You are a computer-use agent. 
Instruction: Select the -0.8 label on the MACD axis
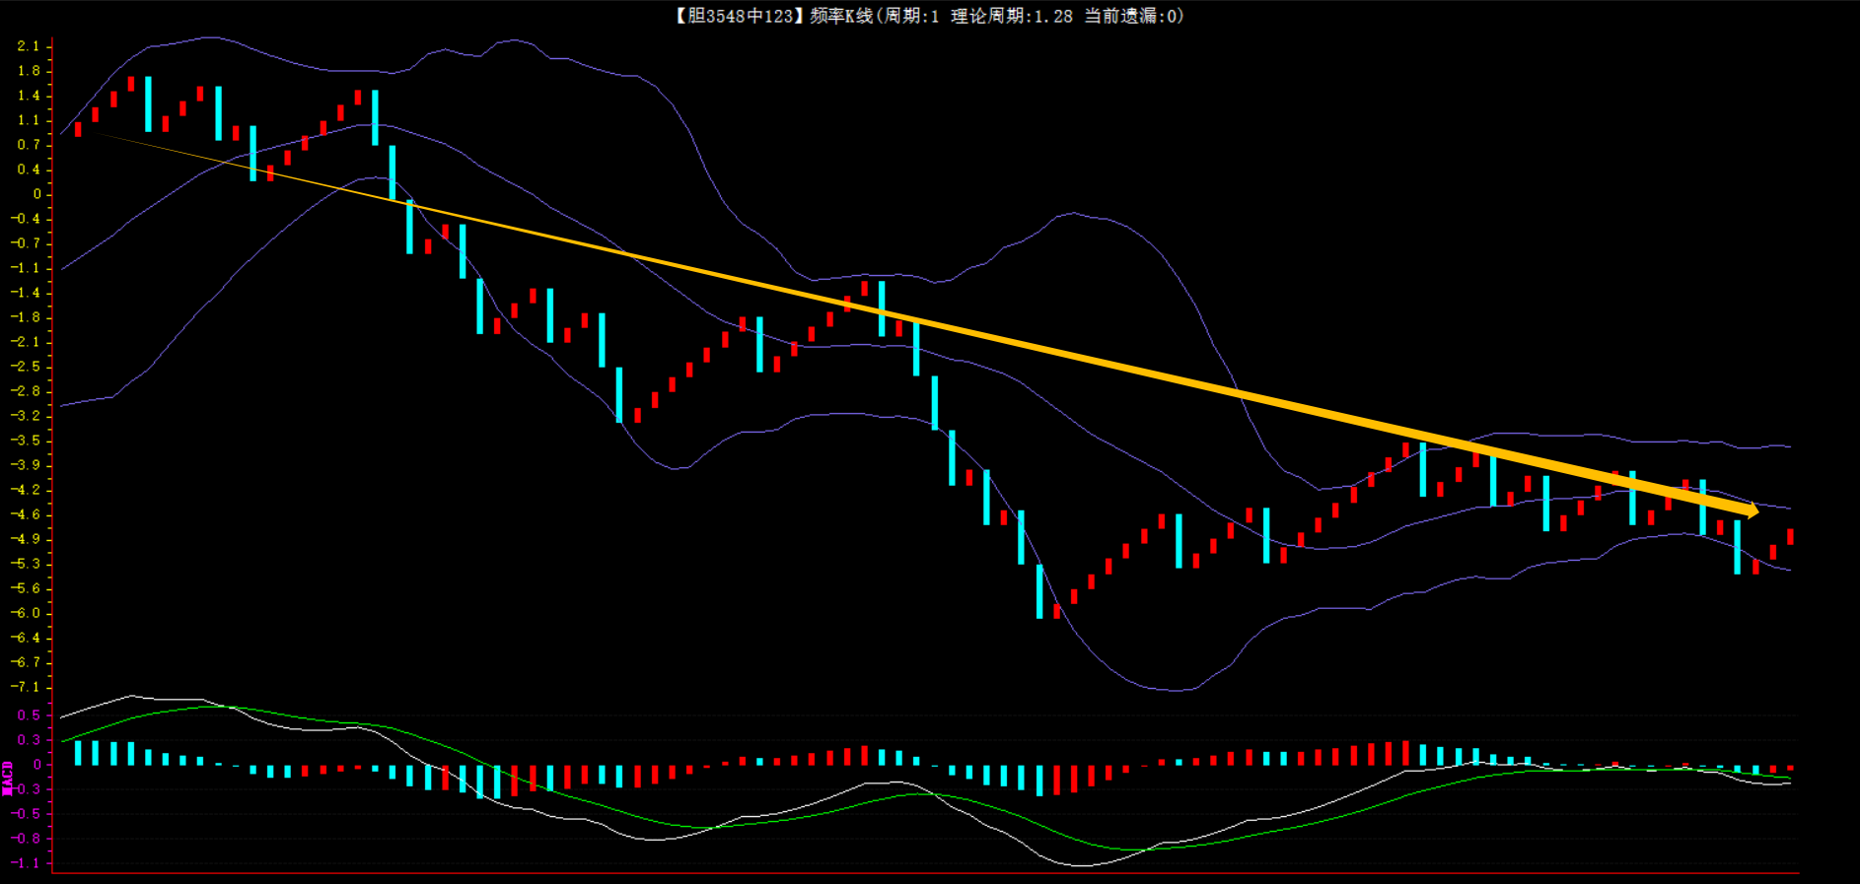tap(27, 839)
